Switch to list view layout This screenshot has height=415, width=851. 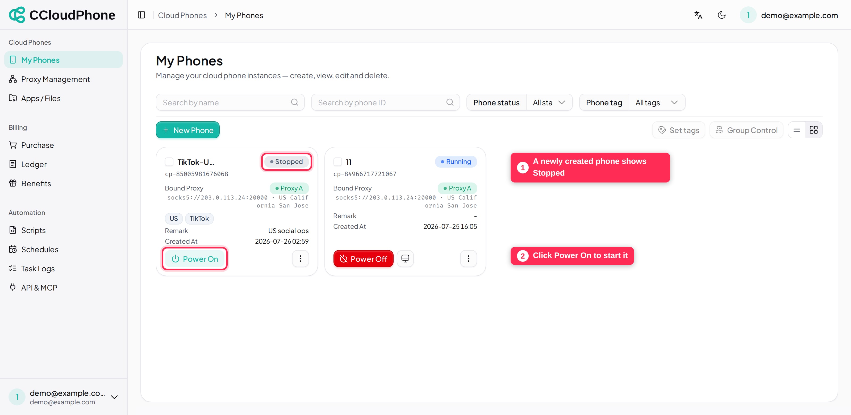[796, 130]
